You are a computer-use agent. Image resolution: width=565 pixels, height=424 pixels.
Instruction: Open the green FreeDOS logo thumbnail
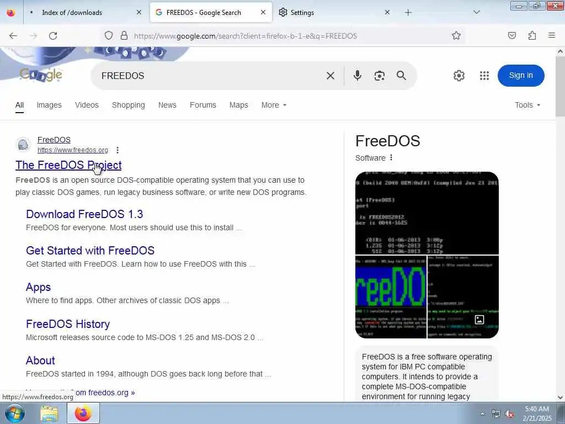coord(391,297)
